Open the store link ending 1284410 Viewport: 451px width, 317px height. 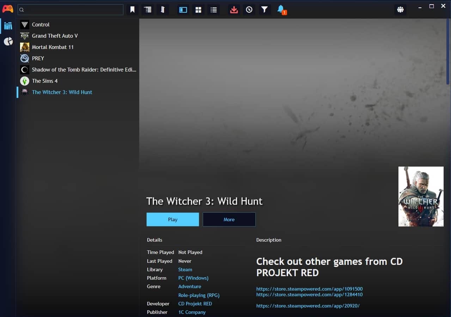309,294
